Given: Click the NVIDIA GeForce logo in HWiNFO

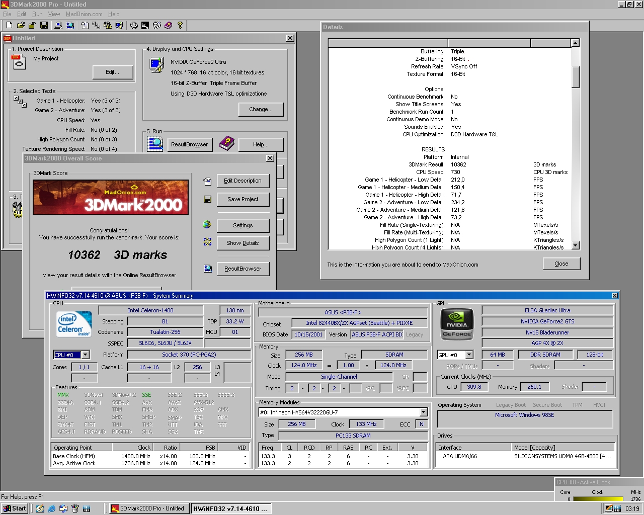Looking at the screenshot, I should [457, 325].
